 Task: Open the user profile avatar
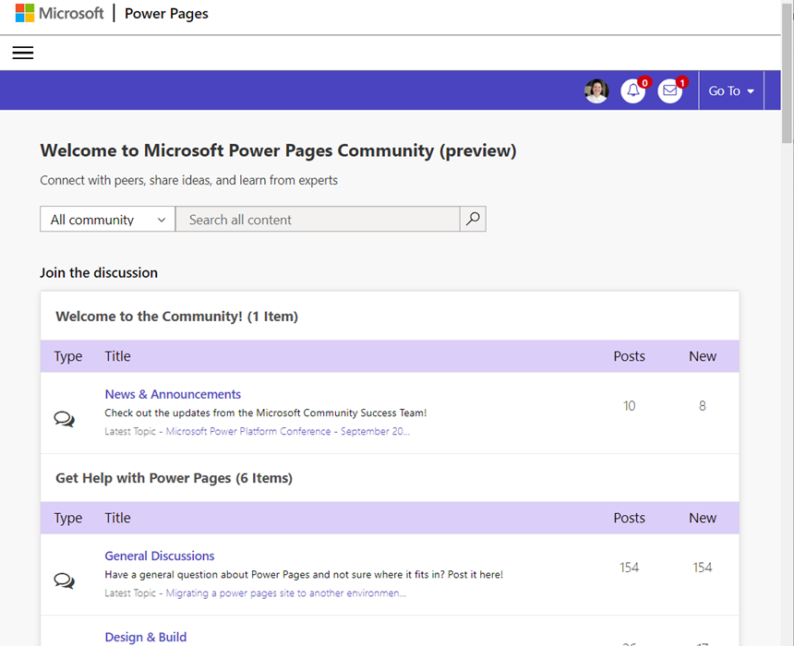point(596,90)
